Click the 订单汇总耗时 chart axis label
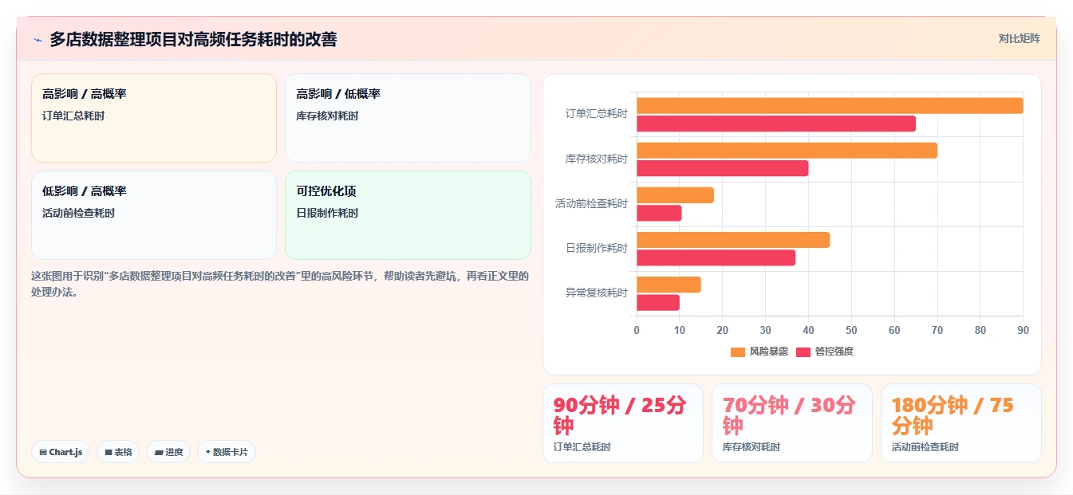 pos(597,114)
